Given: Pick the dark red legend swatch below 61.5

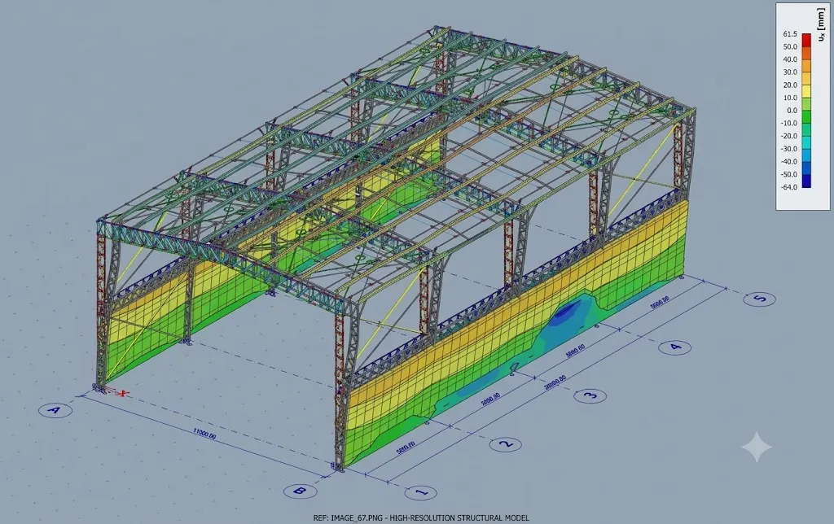Looking at the screenshot, I should [806, 40].
